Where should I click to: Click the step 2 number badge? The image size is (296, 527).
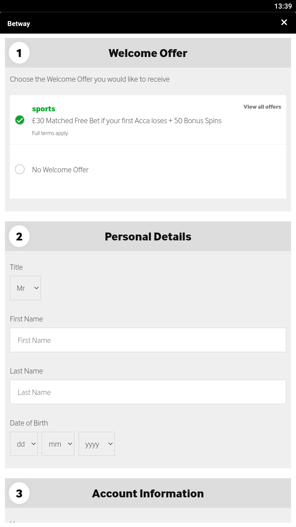pyautogui.click(x=19, y=236)
